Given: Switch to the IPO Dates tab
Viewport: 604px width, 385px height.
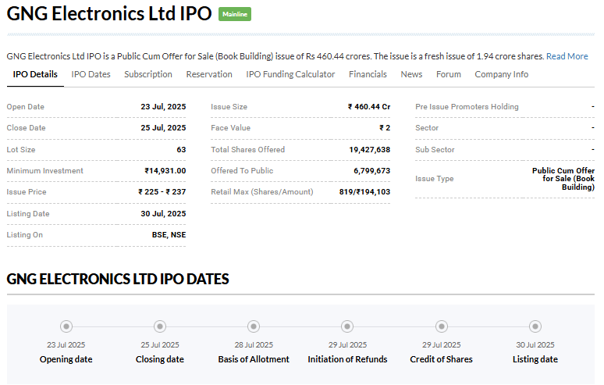Looking at the screenshot, I should pos(91,74).
